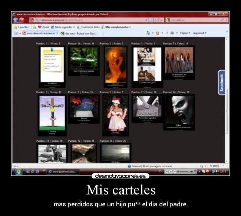Open the tab list dropdown arrow
241x216 pixels.
pos(20,33)
